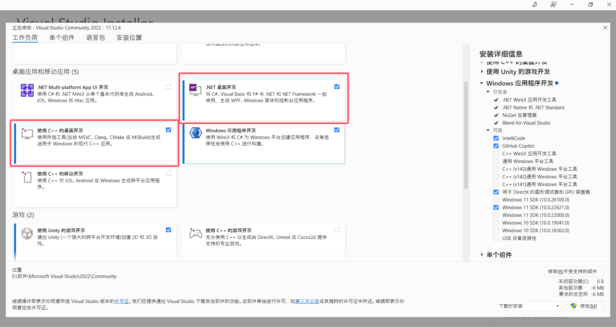The image size is (616, 327).
Task: Click the 游戏 (2) section heading
Action: point(23,215)
